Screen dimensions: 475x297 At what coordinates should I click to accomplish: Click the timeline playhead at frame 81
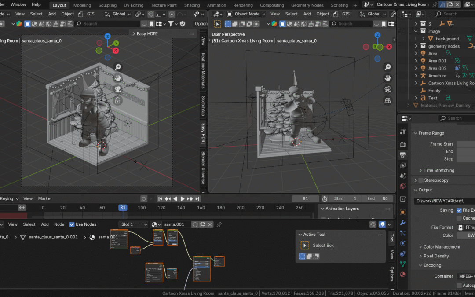click(x=123, y=208)
